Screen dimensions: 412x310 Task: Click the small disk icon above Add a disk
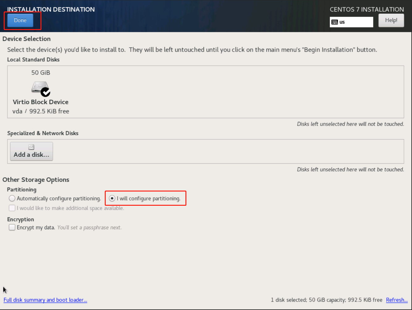pyautogui.click(x=31, y=147)
